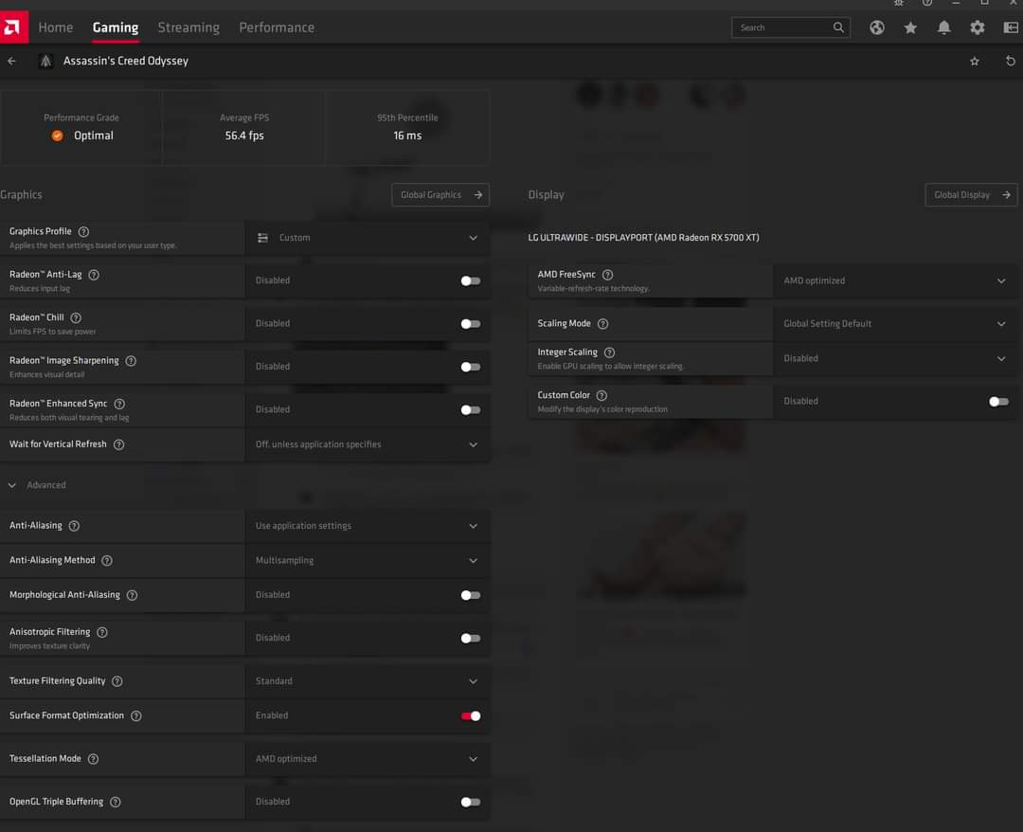Open Tessellation Mode AMD optimized dropdown
Image resolution: width=1023 pixels, height=832 pixels.
point(368,759)
